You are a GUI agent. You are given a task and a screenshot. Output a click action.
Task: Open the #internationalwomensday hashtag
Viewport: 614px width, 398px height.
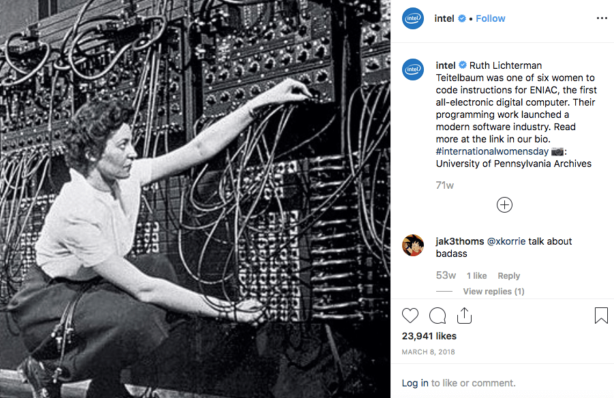pyautogui.click(x=492, y=151)
